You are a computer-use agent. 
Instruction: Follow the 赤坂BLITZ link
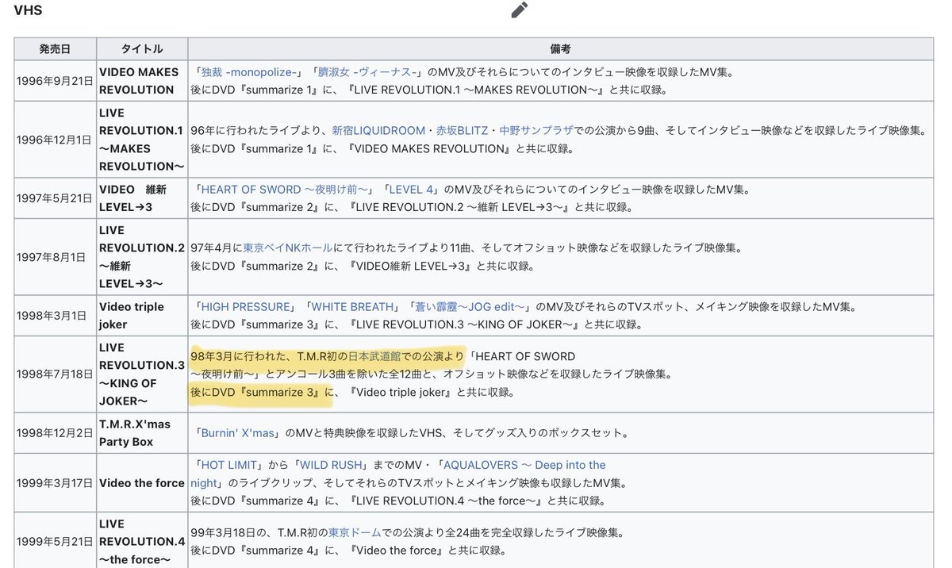click(463, 131)
